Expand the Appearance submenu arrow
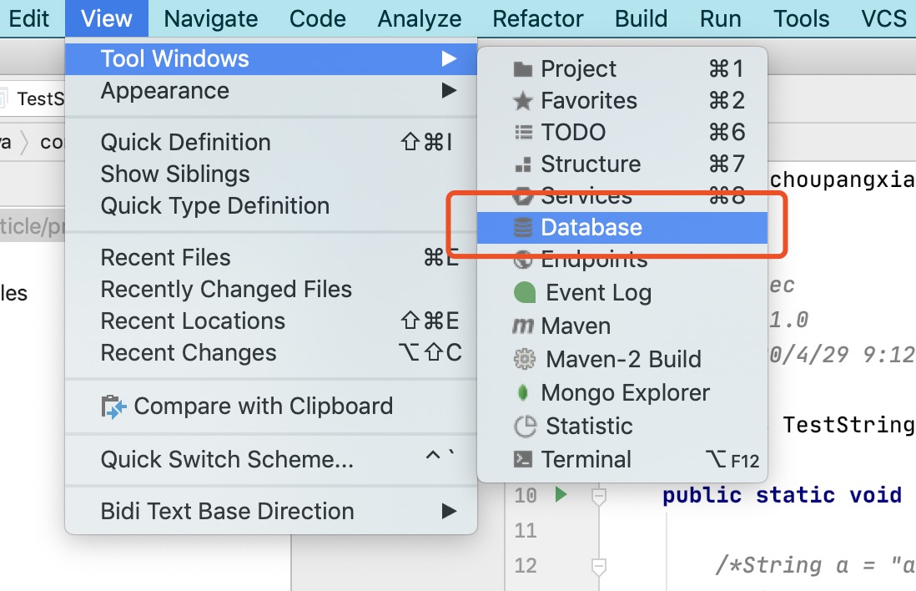The width and height of the screenshot is (916, 591). pyautogui.click(x=449, y=91)
